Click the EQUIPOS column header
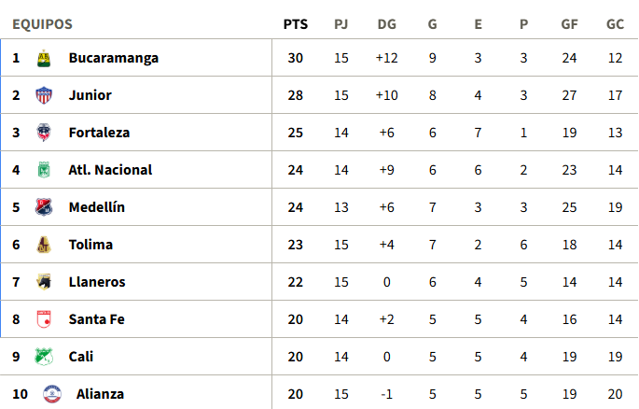Screen dimensions: 639x409 click(42, 24)
